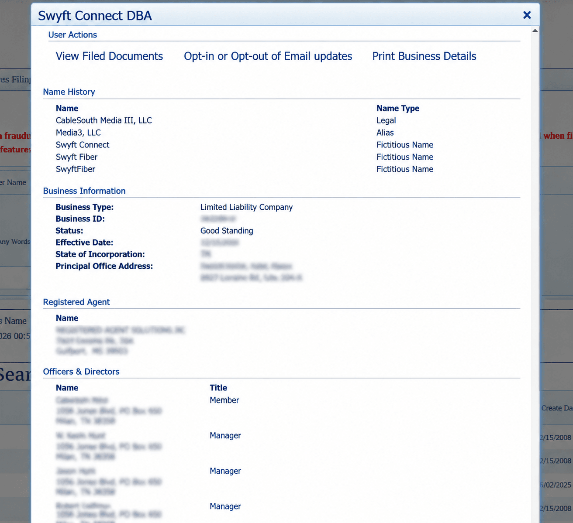The width and height of the screenshot is (573, 523).
Task: Click the Name Type column header
Action: click(398, 108)
